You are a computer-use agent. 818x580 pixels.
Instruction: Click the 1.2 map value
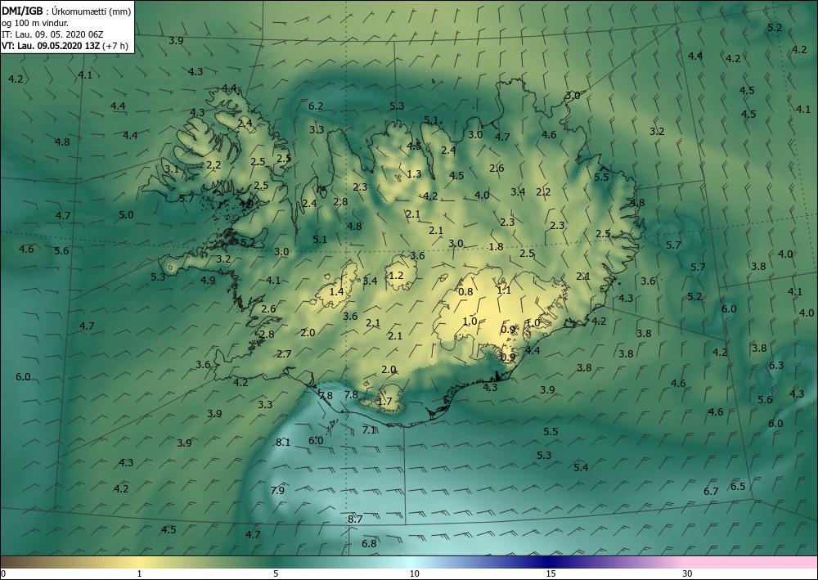coord(397,275)
